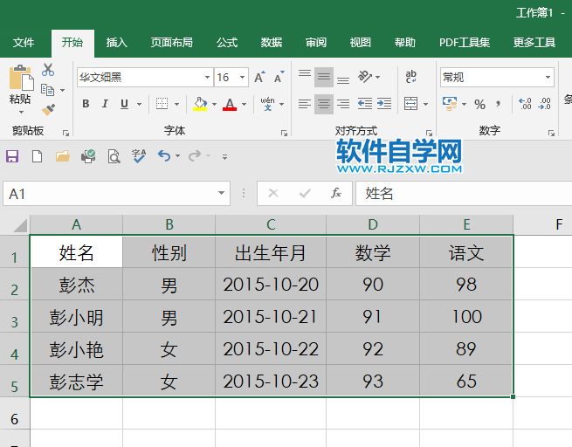Decrease font size with small A
The height and width of the screenshot is (447, 572).
pyautogui.click(x=279, y=78)
